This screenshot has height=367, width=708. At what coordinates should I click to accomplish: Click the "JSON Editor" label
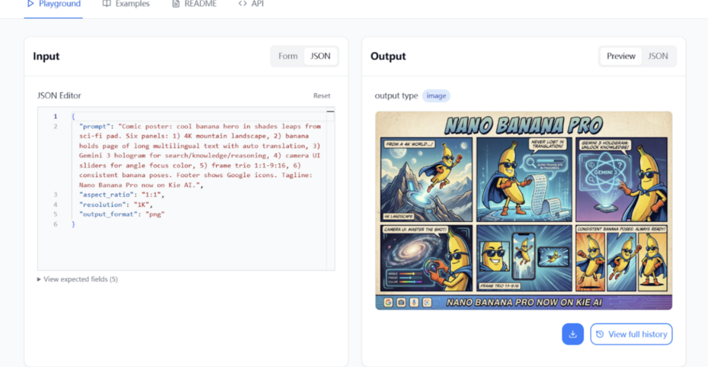(x=59, y=95)
